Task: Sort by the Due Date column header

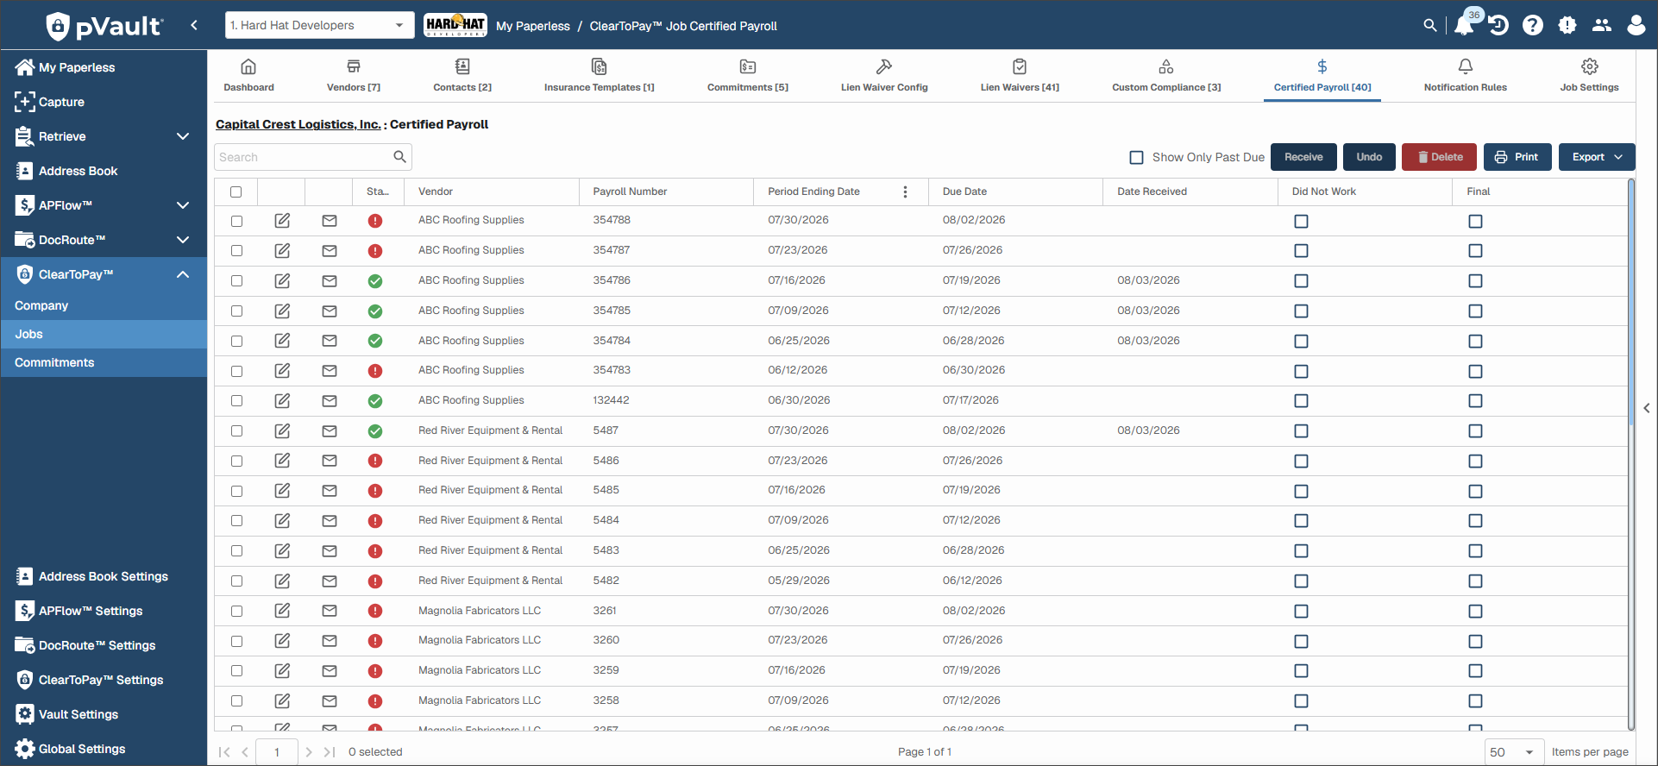Action: point(964,191)
